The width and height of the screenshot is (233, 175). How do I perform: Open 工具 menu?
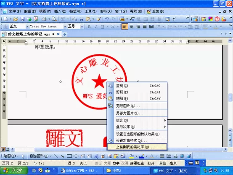point(90,11)
